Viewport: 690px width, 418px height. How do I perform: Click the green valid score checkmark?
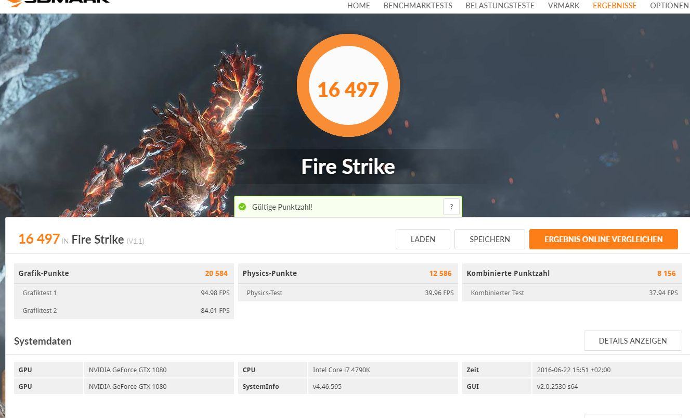click(x=242, y=207)
